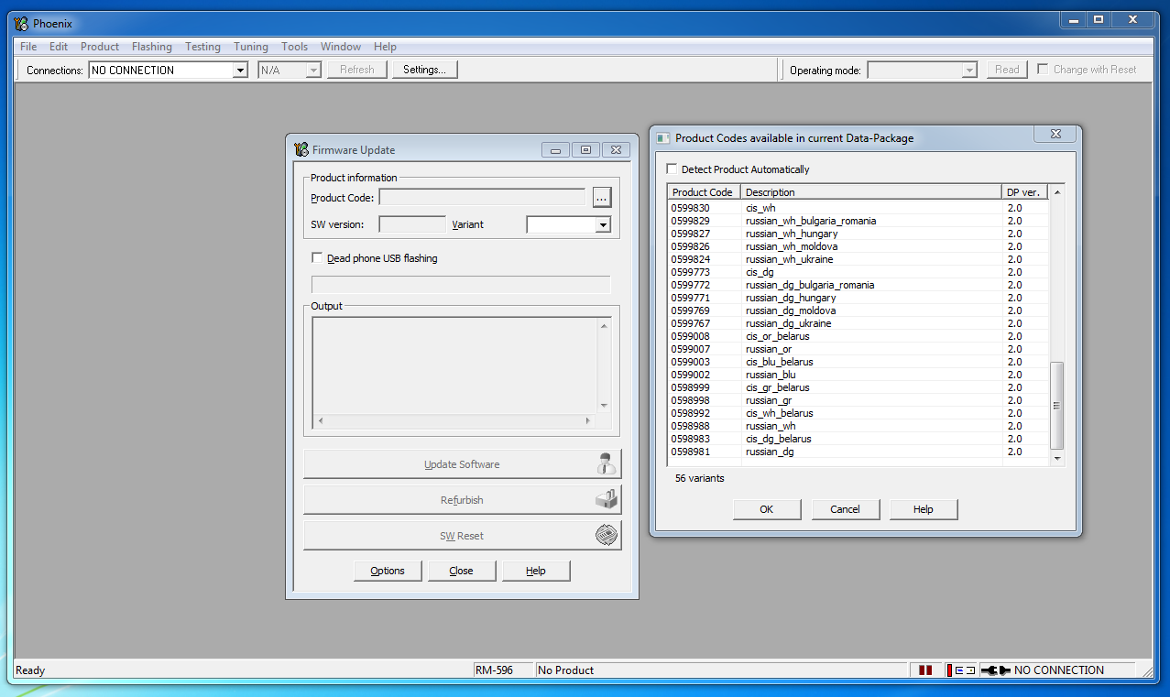Image resolution: width=1170 pixels, height=697 pixels.
Task: Open the Tuning menu
Action: coord(251,47)
